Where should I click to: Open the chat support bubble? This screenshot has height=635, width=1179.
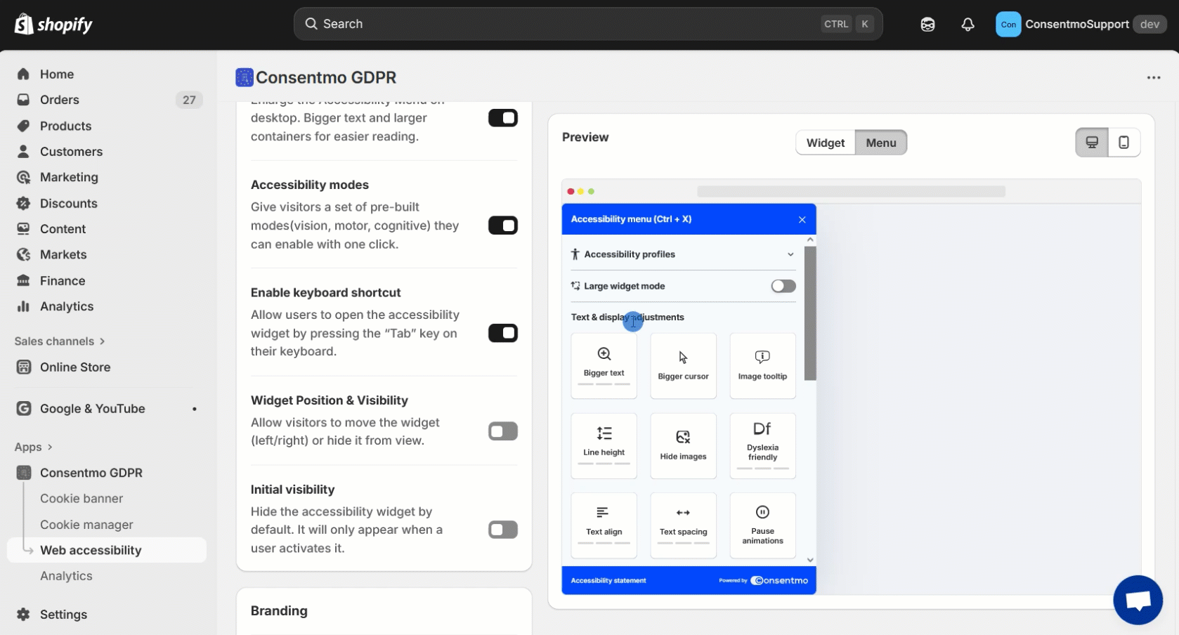(x=1138, y=600)
